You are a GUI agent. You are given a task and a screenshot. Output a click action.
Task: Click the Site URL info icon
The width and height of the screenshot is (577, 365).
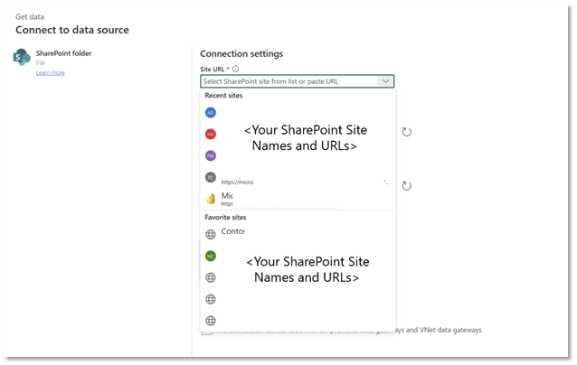click(x=235, y=69)
